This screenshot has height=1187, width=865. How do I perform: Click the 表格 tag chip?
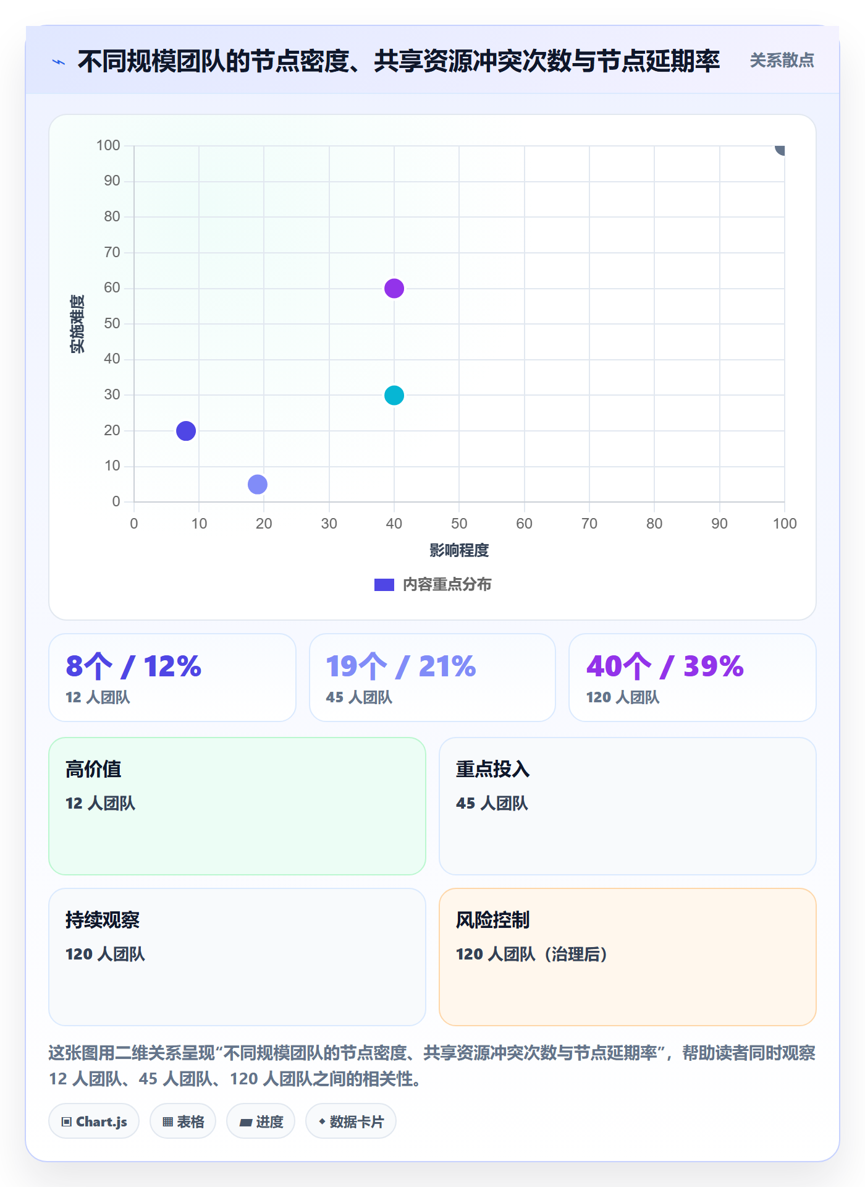pyautogui.click(x=183, y=1121)
